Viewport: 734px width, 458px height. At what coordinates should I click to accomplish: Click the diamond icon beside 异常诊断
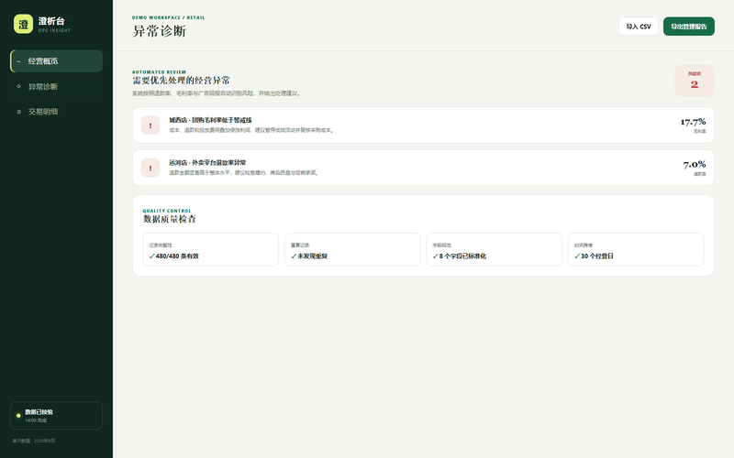18,86
